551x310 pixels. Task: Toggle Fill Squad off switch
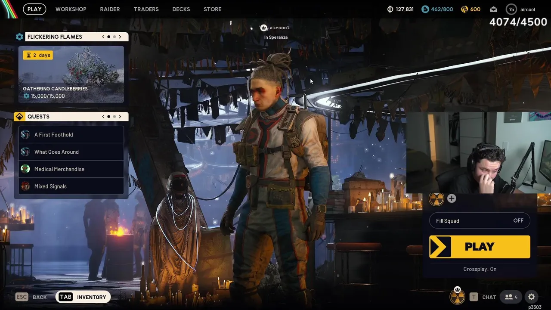(x=480, y=221)
